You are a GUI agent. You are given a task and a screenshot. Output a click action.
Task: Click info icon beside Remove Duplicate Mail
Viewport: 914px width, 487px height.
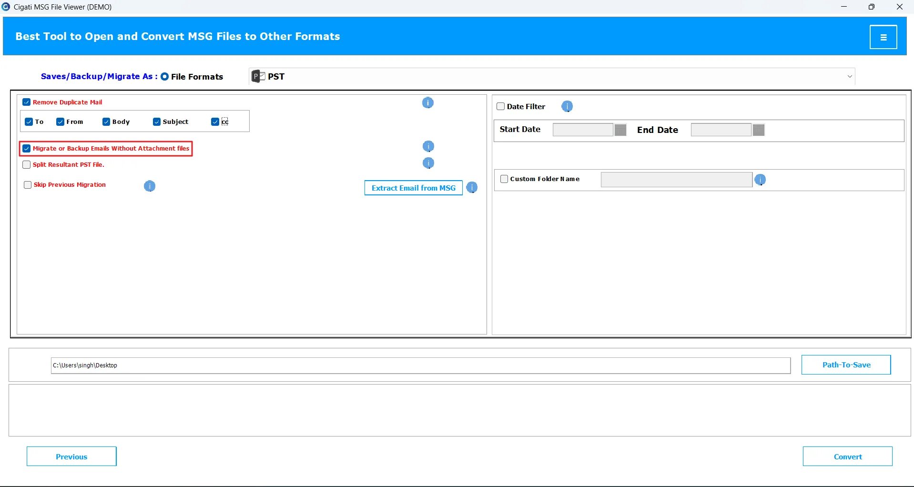tap(428, 103)
